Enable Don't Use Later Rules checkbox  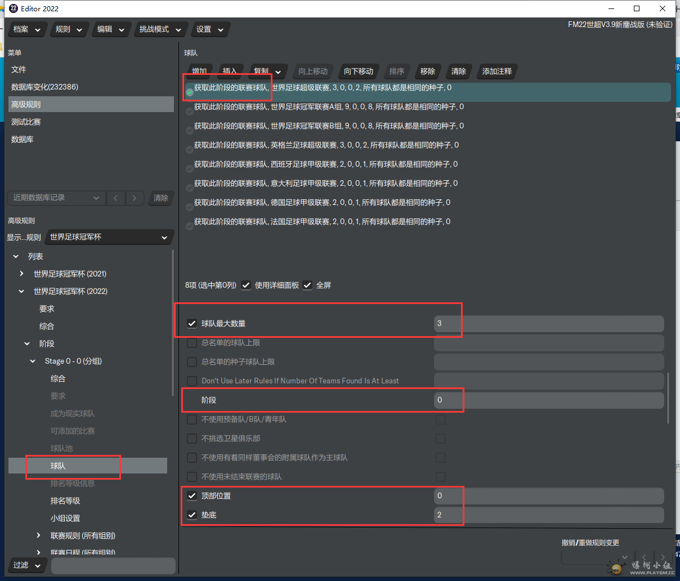tap(192, 381)
